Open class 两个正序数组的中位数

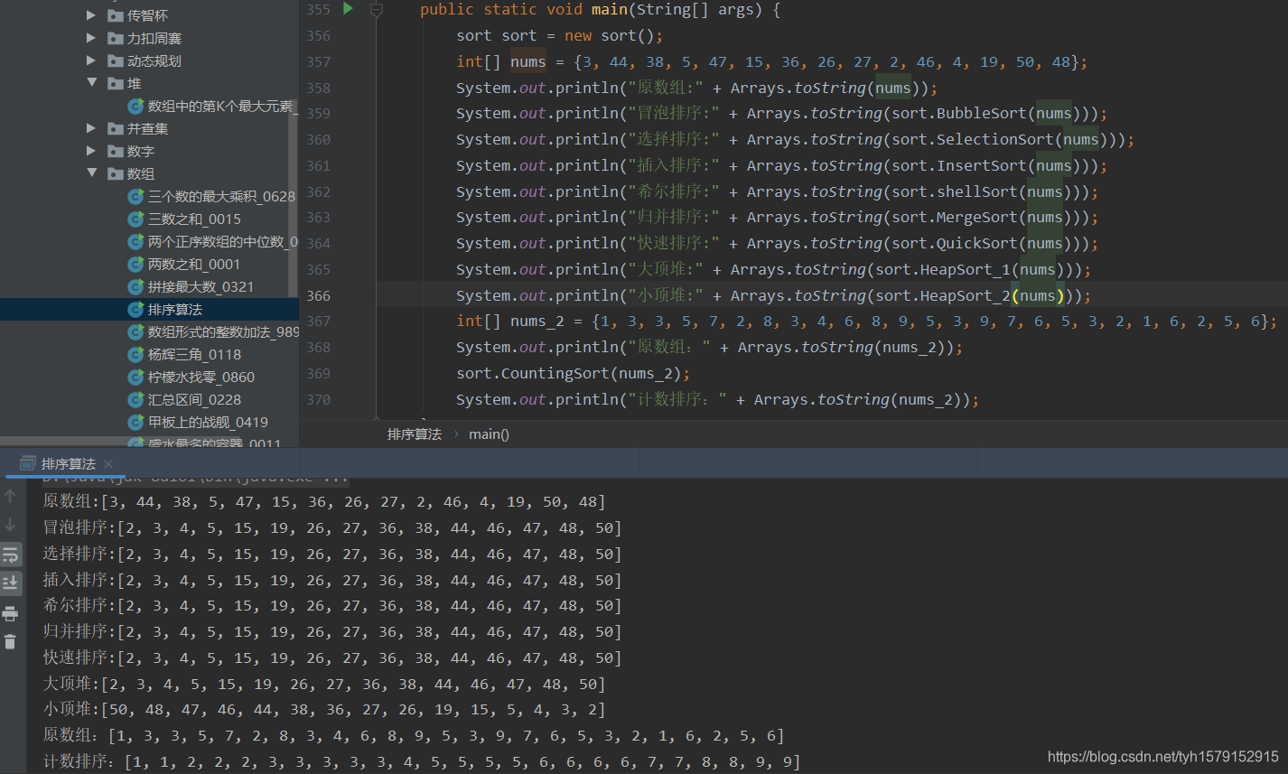tap(222, 241)
